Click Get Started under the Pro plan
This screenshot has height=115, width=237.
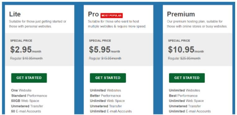point(108,78)
